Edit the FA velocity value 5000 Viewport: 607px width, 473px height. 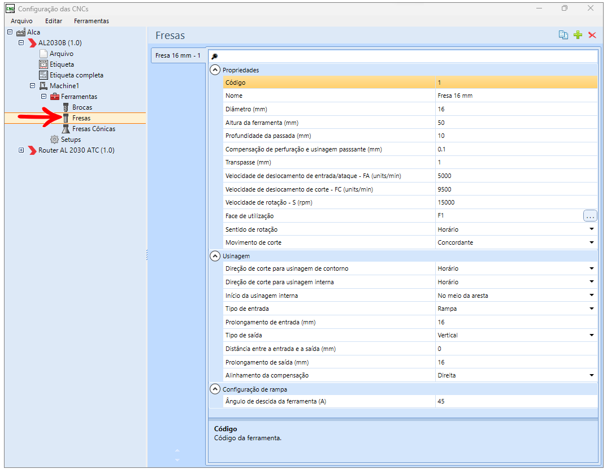[516, 176]
